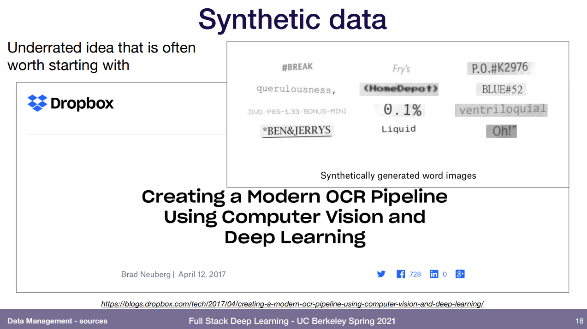Click the Dropbox logo icon

tap(37, 103)
